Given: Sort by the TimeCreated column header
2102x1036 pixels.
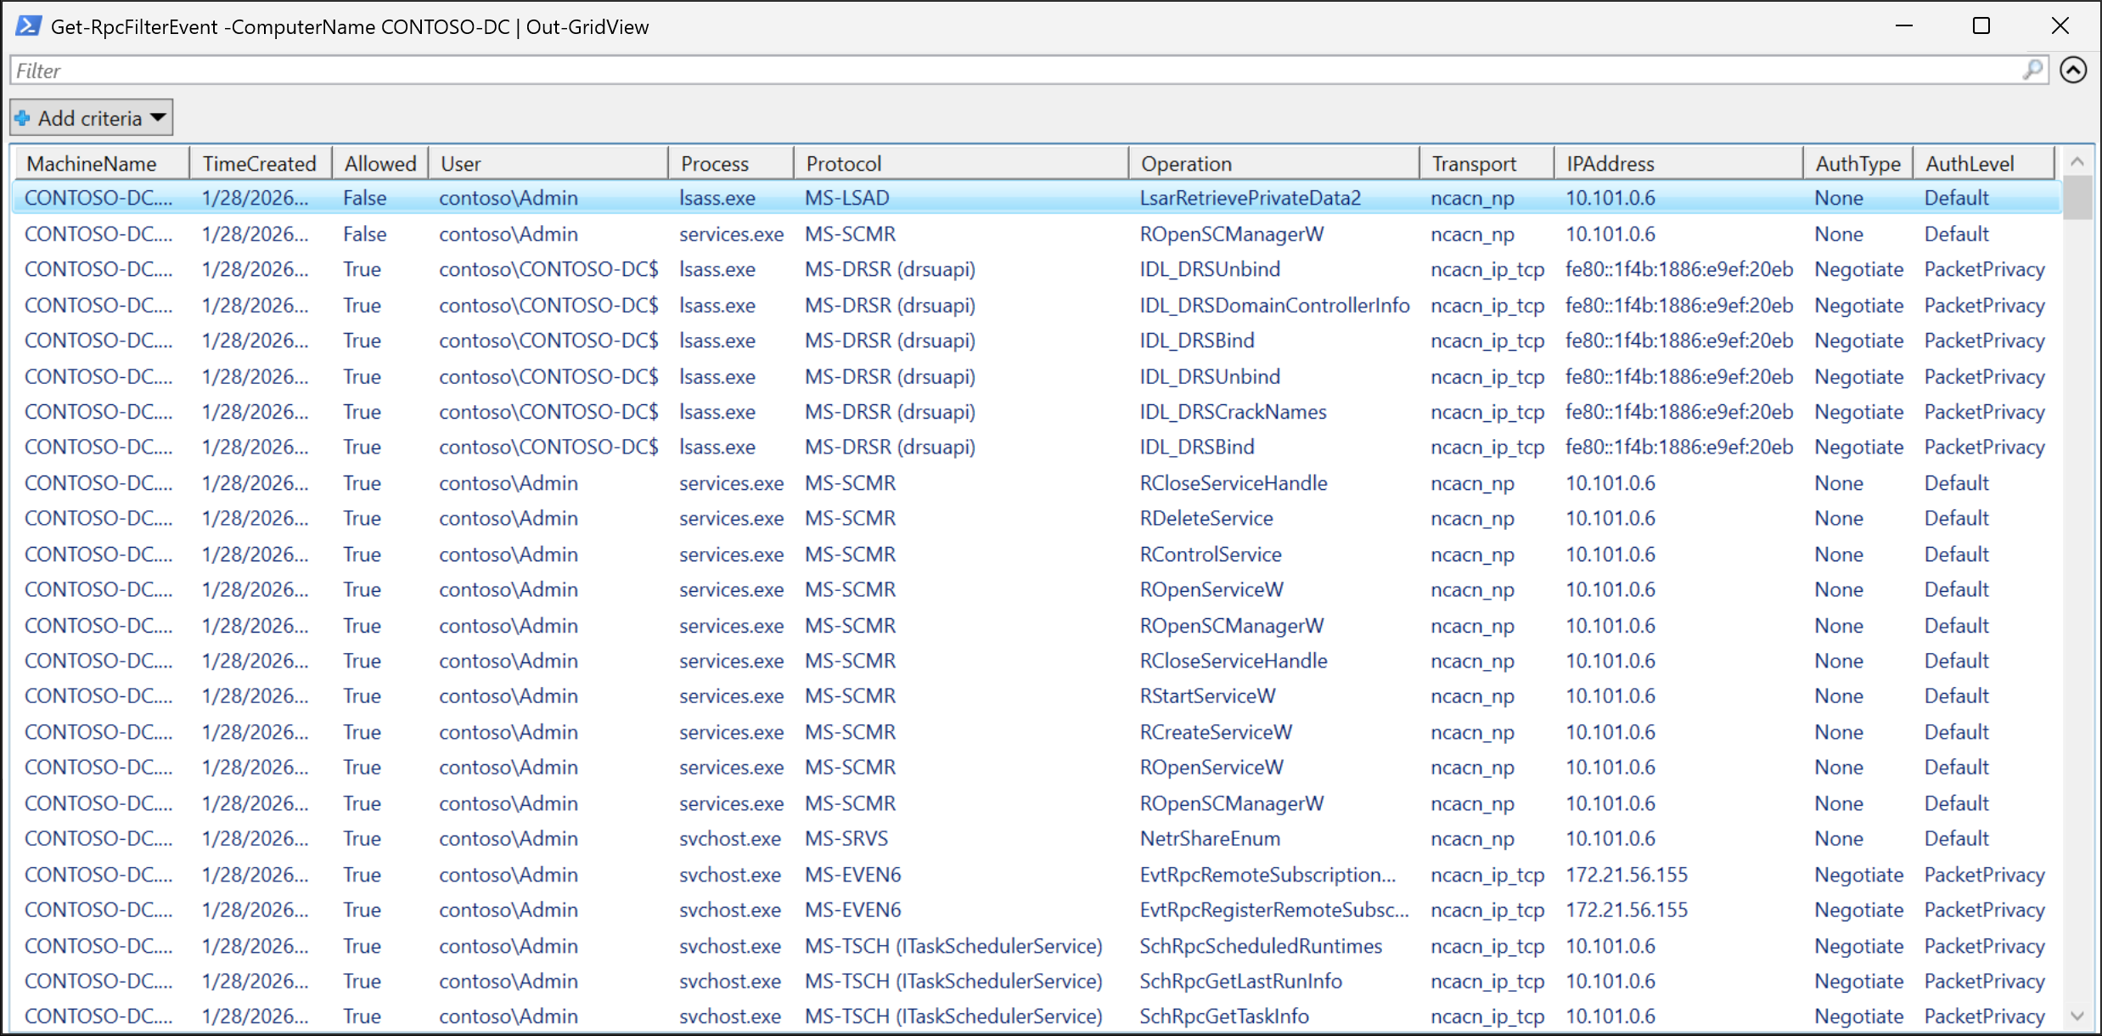Looking at the screenshot, I should point(260,162).
